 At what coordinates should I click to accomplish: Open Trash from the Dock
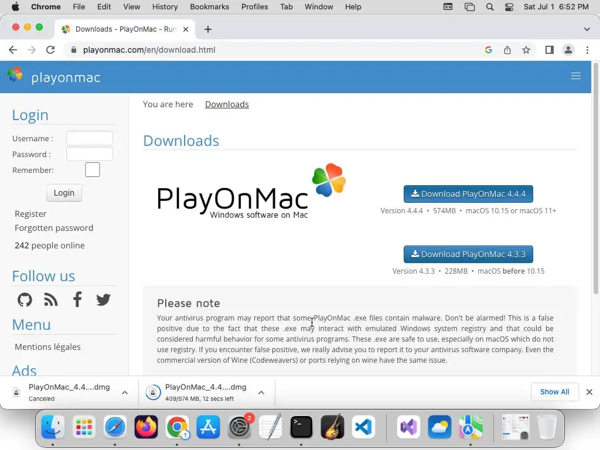pyautogui.click(x=547, y=427)
